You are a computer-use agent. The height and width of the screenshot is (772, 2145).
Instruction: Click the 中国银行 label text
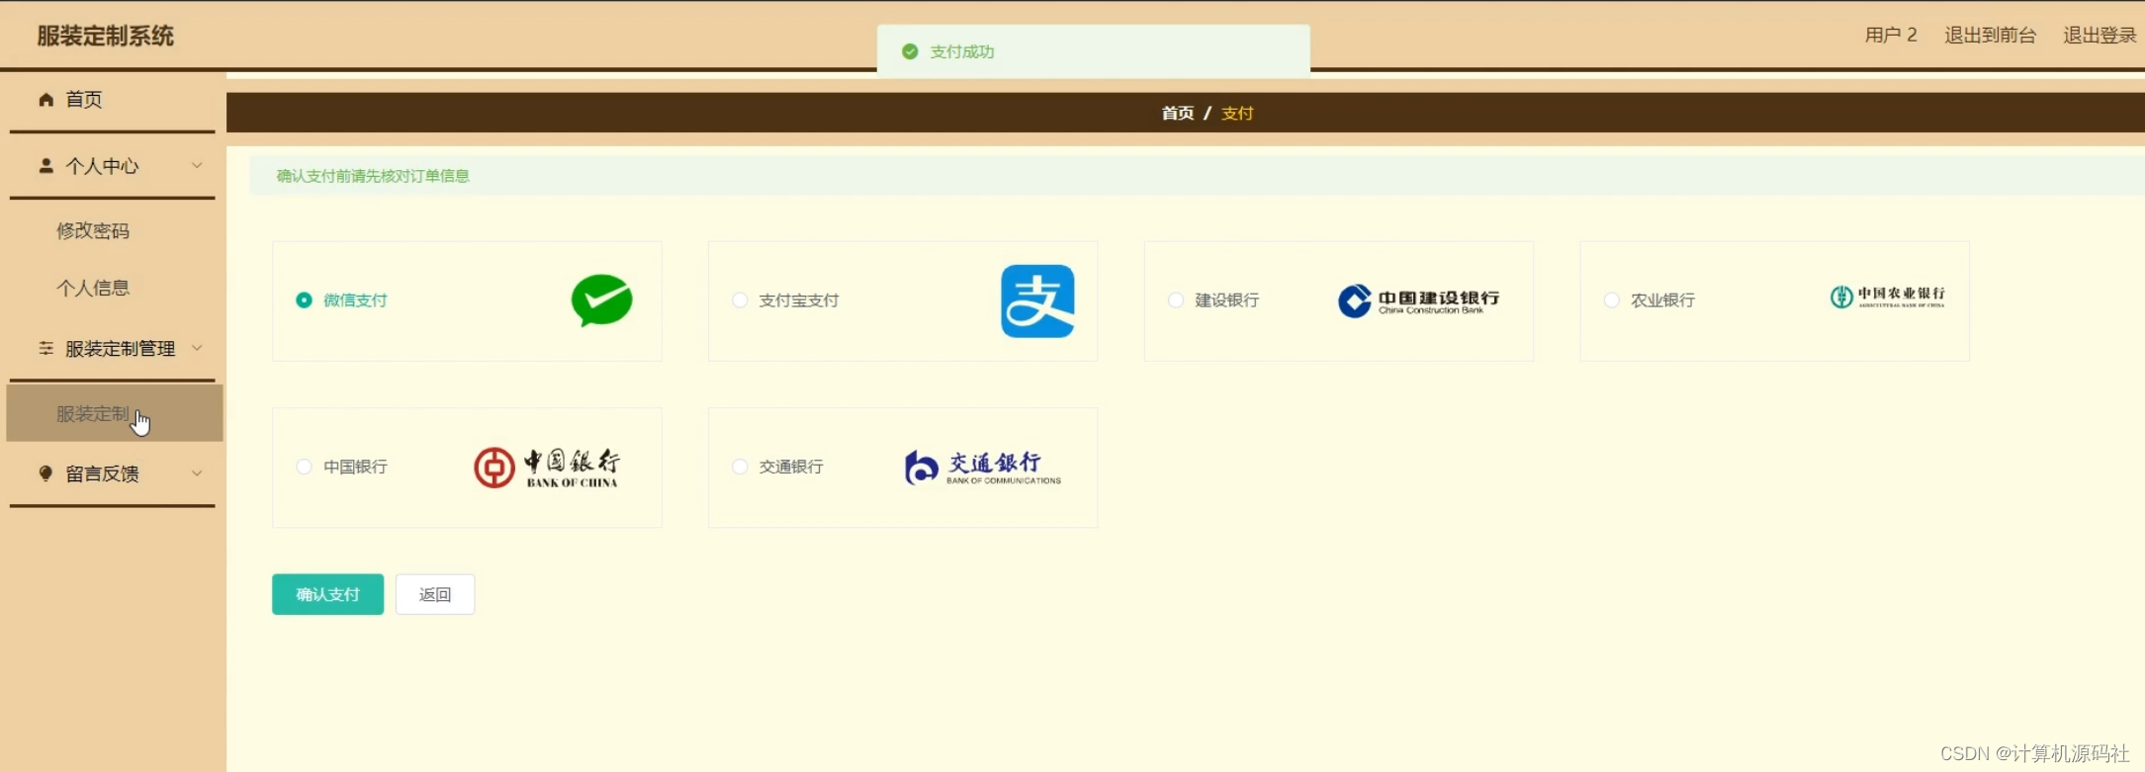355,467
